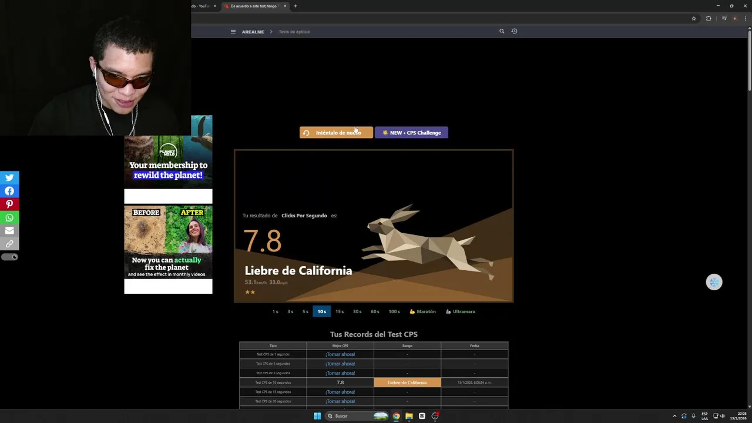Open the Windows Start menu

pyautogui.click(x=317, y=416)
